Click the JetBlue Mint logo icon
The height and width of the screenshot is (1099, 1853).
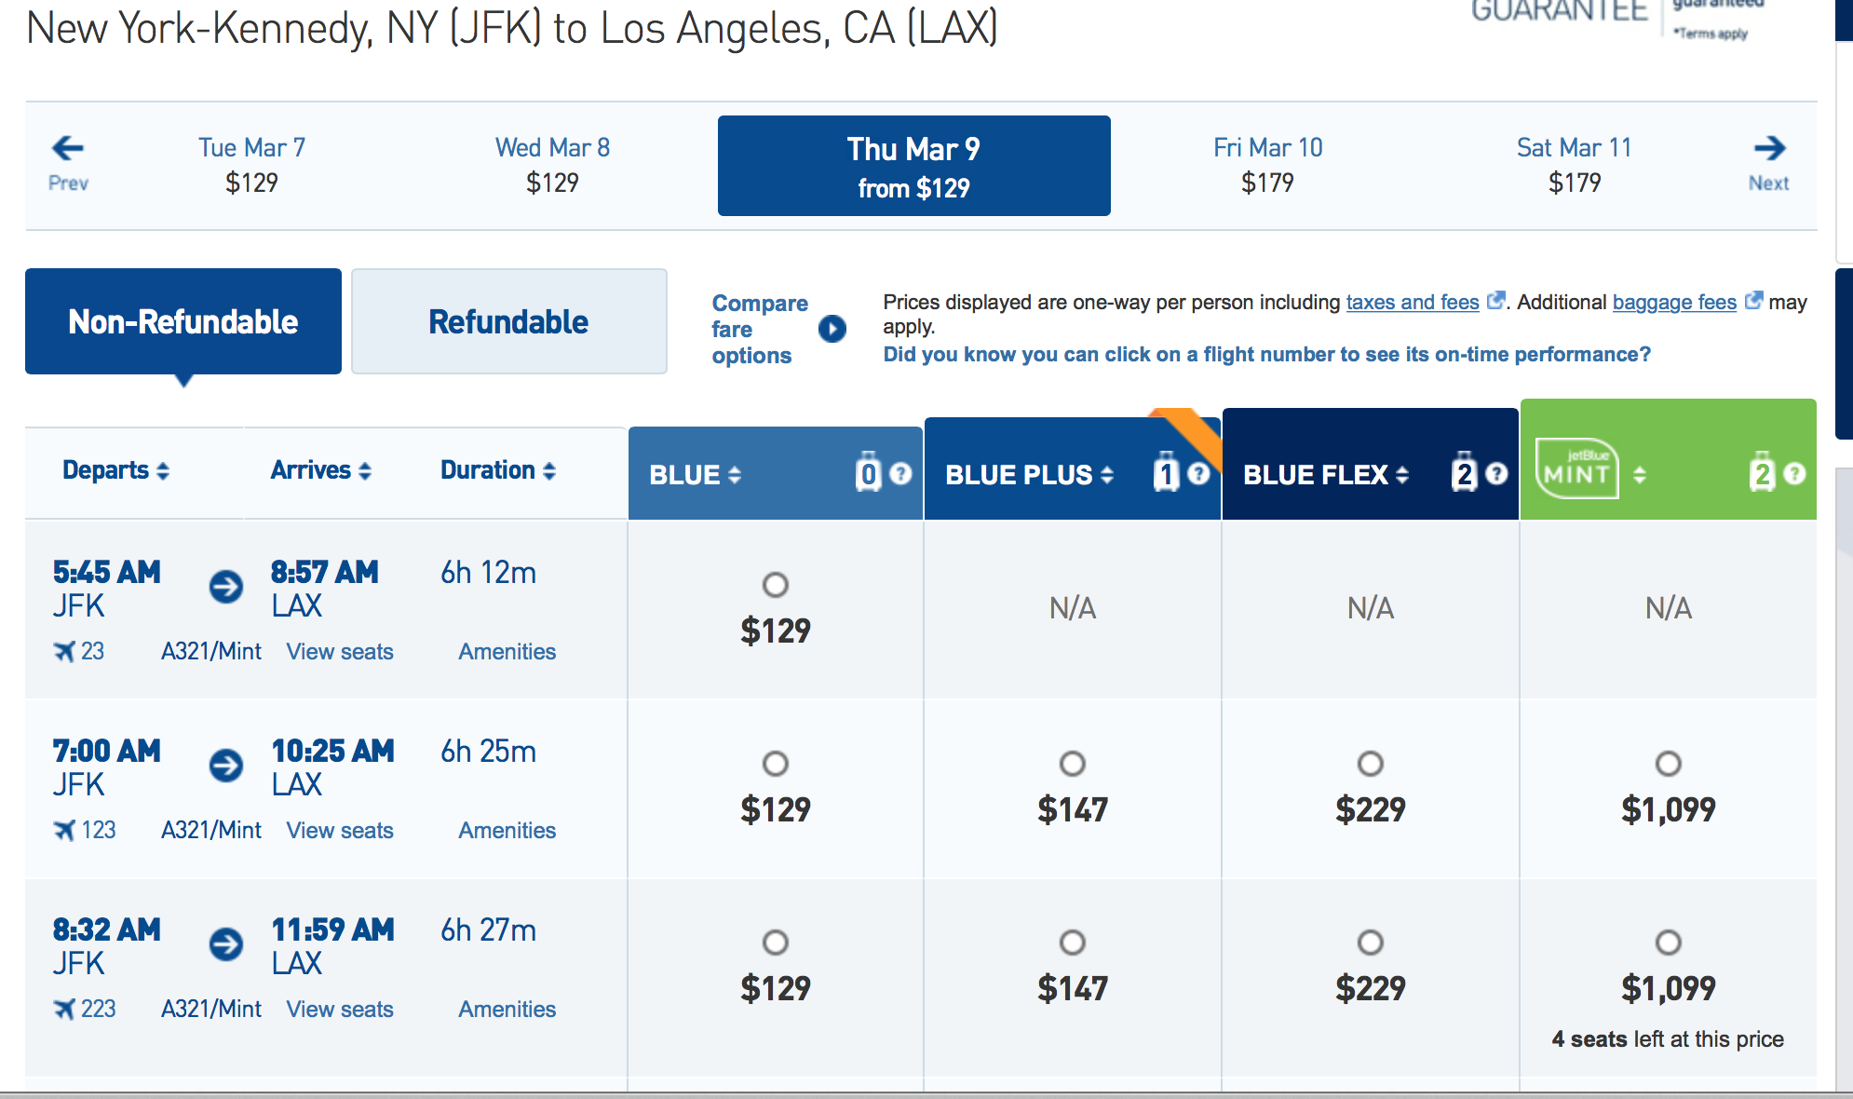click(x=1576, y=470)
